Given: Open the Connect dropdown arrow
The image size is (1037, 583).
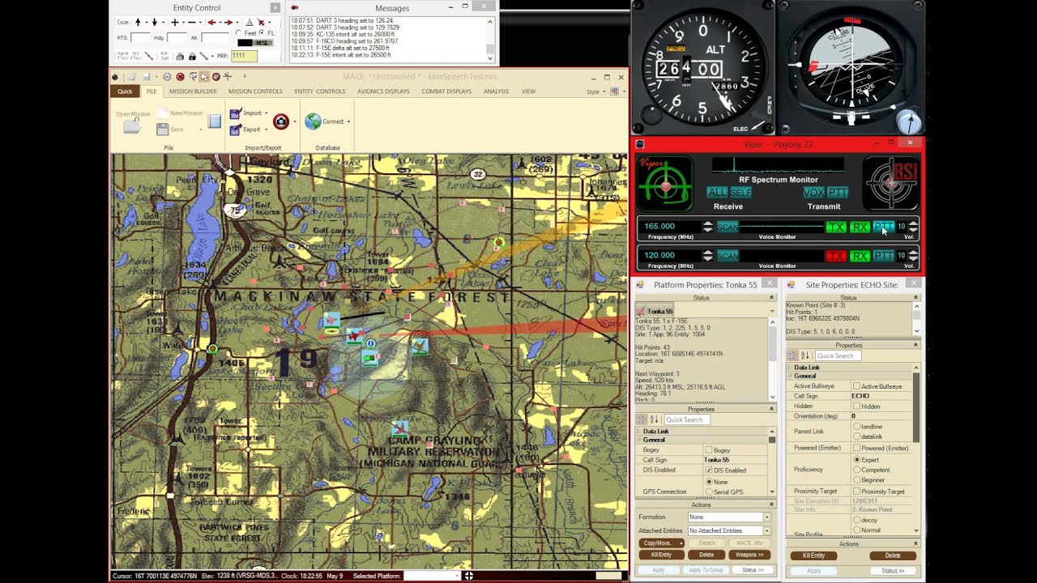Looking at the screenshot, I should click(x=348, y=121).
